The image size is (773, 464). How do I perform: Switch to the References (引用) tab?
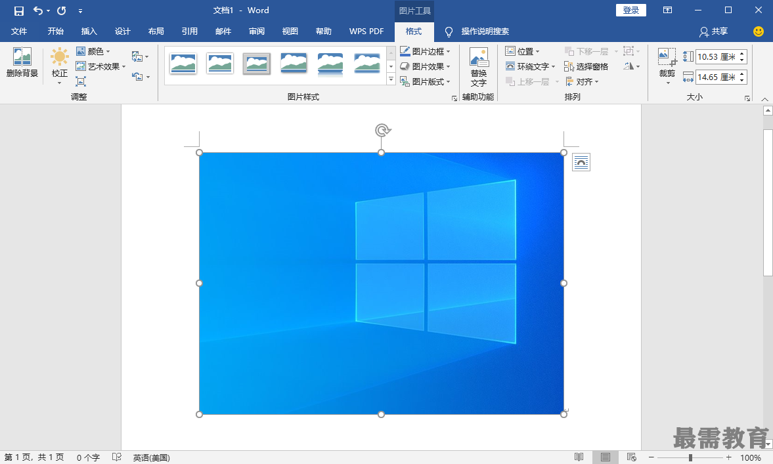pyautogui.click(x=190, y=31)
